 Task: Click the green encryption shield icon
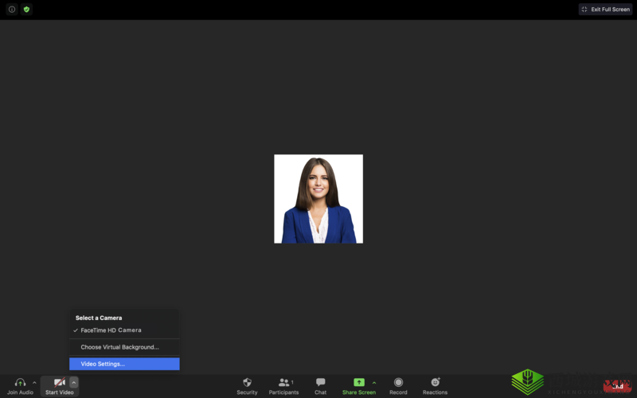tap(26, 10)
